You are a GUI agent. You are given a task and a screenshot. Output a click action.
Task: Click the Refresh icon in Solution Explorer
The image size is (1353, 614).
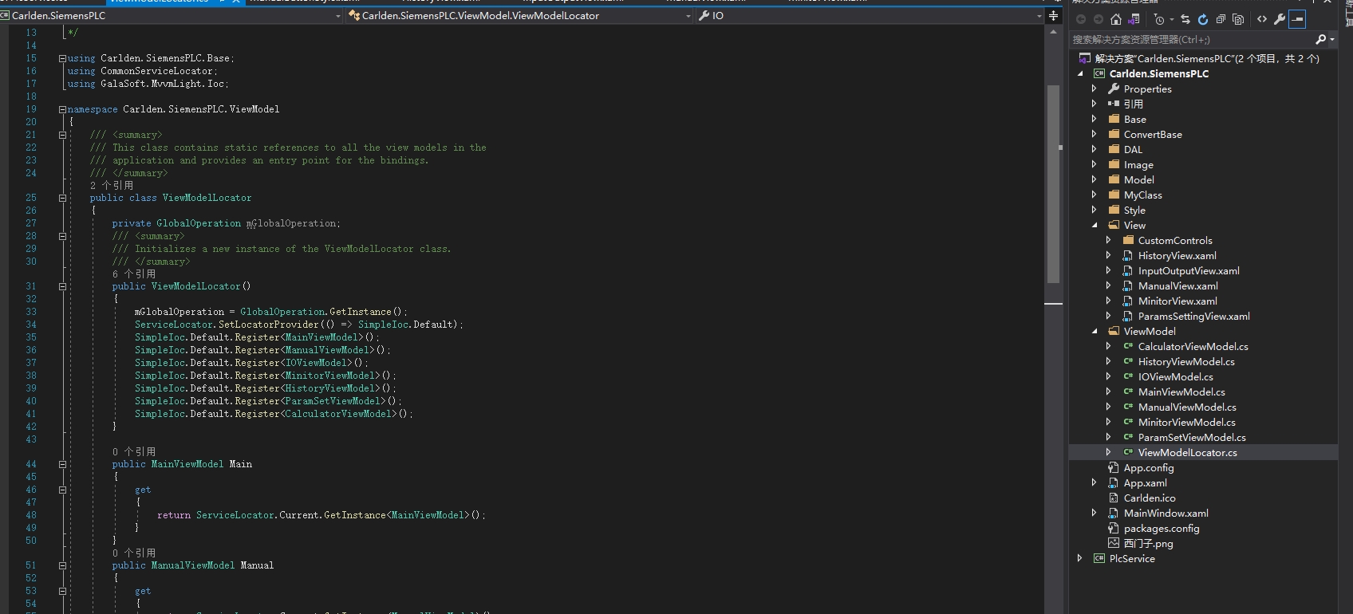[1203, 19]
